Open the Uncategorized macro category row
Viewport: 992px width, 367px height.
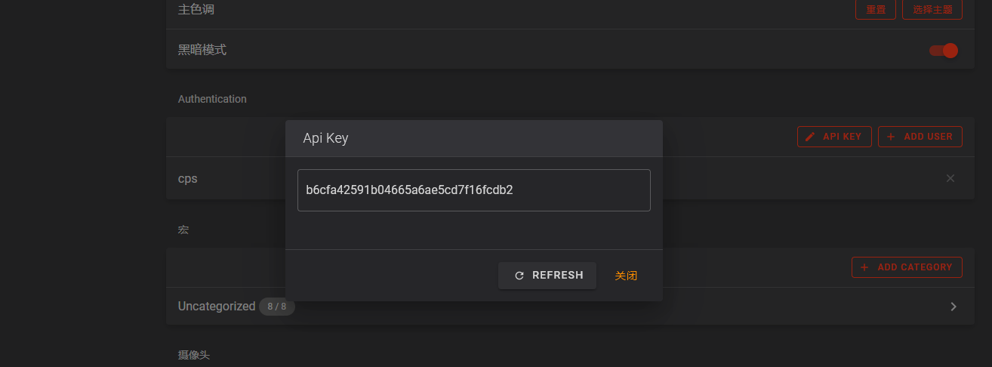point(217,306)
